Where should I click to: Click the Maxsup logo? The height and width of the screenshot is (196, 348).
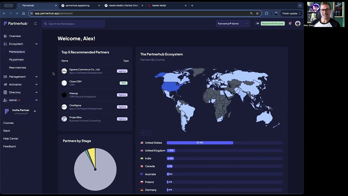click(64, 95)
